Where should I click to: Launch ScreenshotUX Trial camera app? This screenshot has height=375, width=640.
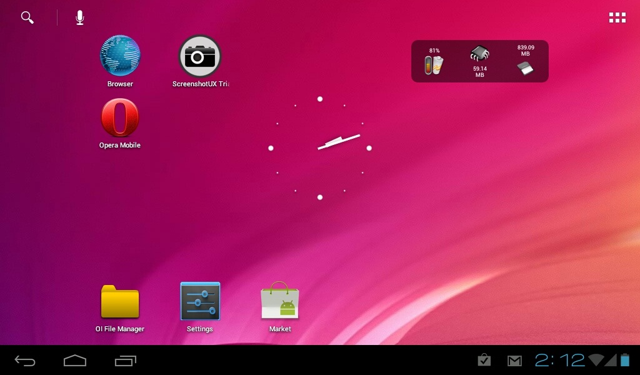click(199, 56)
